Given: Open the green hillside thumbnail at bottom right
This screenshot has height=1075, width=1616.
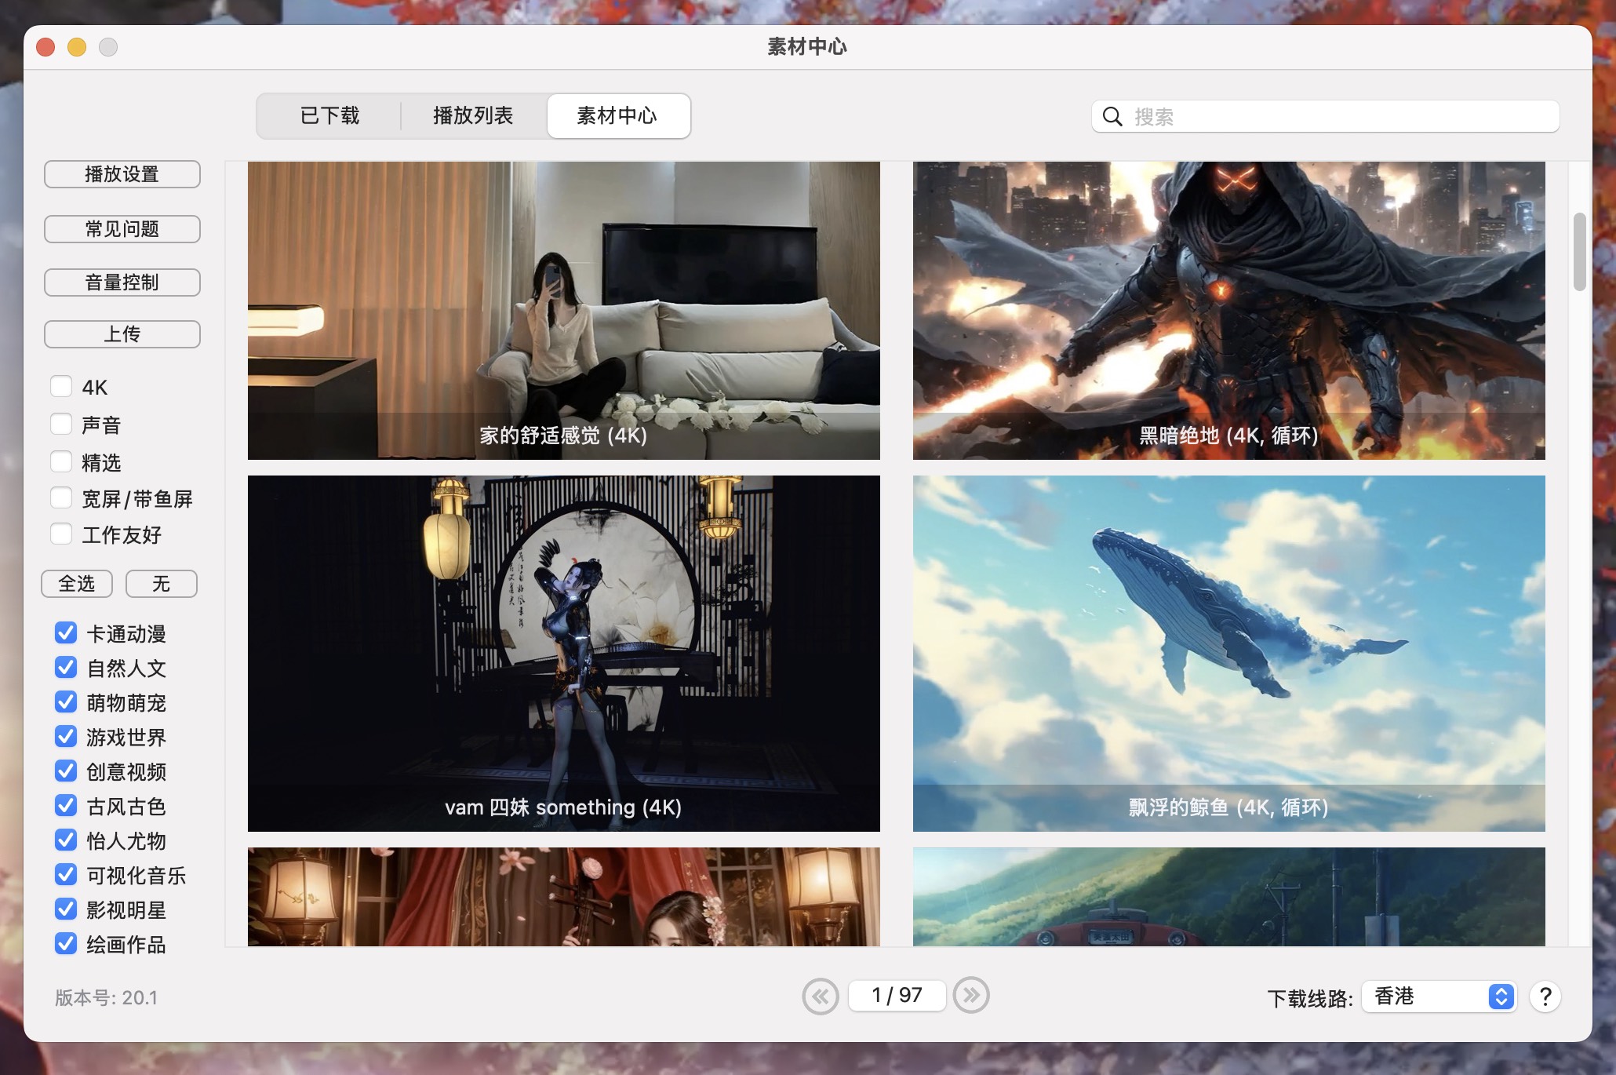Looking at the screenshot, I should pyautogui.click(x=1229, y=897).
